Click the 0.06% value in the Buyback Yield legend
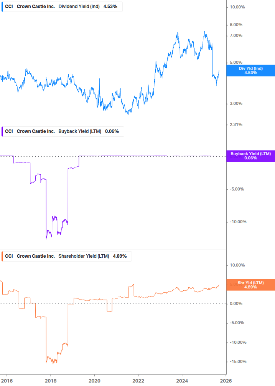The width and height of the screenshot is (275, 386). click(112, 131)
